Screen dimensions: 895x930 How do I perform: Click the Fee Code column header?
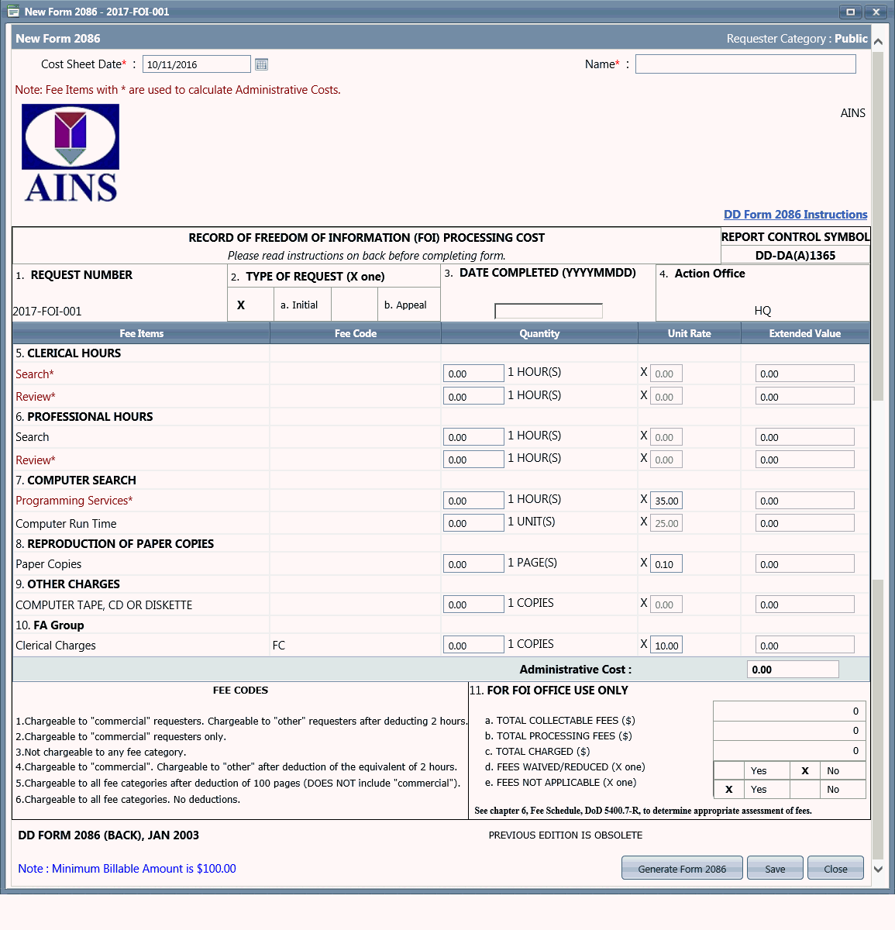[x=356, y=333]
